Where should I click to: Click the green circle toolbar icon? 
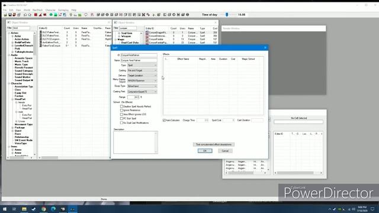click(x=51, y=15)
